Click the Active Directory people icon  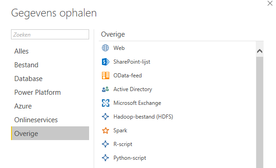pyautogui.click(x=106, y=89)
